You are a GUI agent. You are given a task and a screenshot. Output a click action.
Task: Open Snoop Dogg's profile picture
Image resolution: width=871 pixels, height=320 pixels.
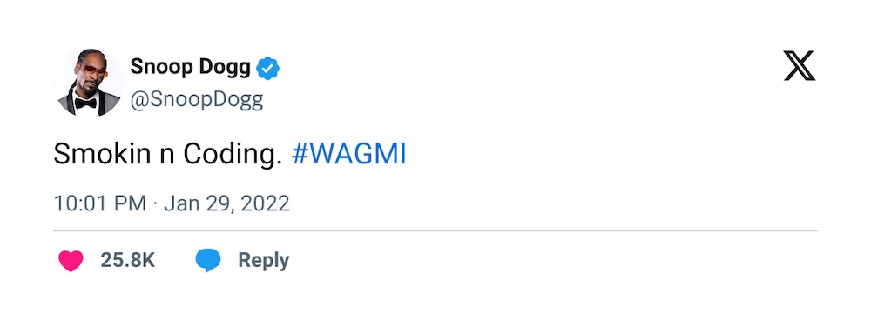pyautogui.click(x=88, y=83)
